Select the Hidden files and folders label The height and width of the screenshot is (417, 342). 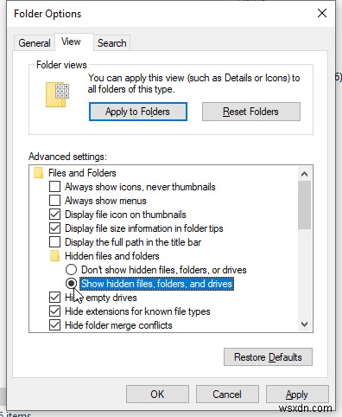pyautogui.click(x=112, y=256)
